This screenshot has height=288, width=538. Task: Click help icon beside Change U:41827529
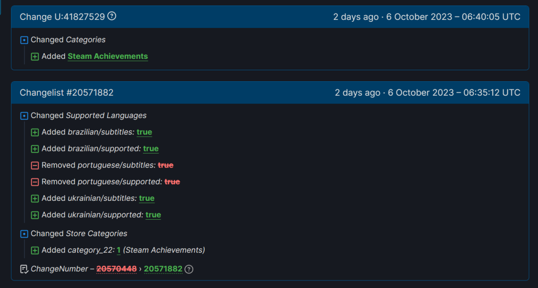coord(112,16)
